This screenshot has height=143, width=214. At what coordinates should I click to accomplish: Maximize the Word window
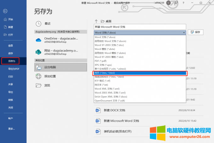click(x=201, y=3)
